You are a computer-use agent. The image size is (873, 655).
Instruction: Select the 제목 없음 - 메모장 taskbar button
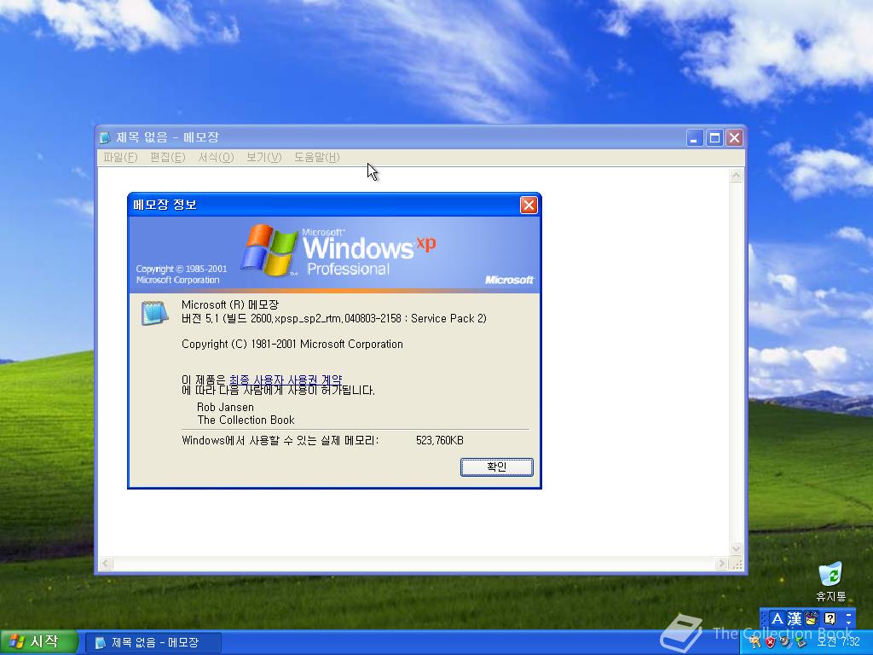[153, 643]
